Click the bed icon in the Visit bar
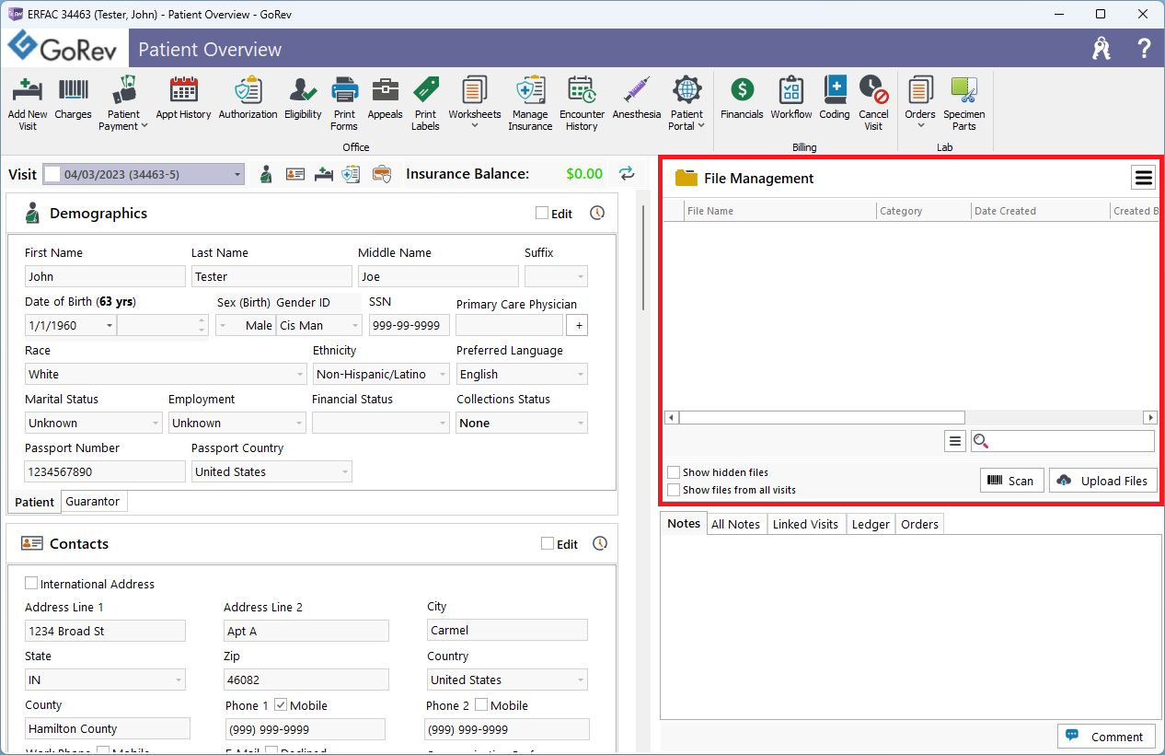 (323, 173)
